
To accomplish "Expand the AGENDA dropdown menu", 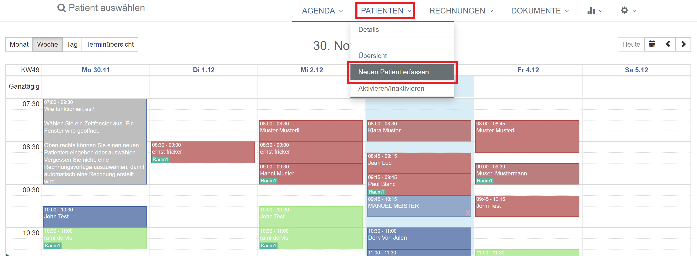I will 322,11.
